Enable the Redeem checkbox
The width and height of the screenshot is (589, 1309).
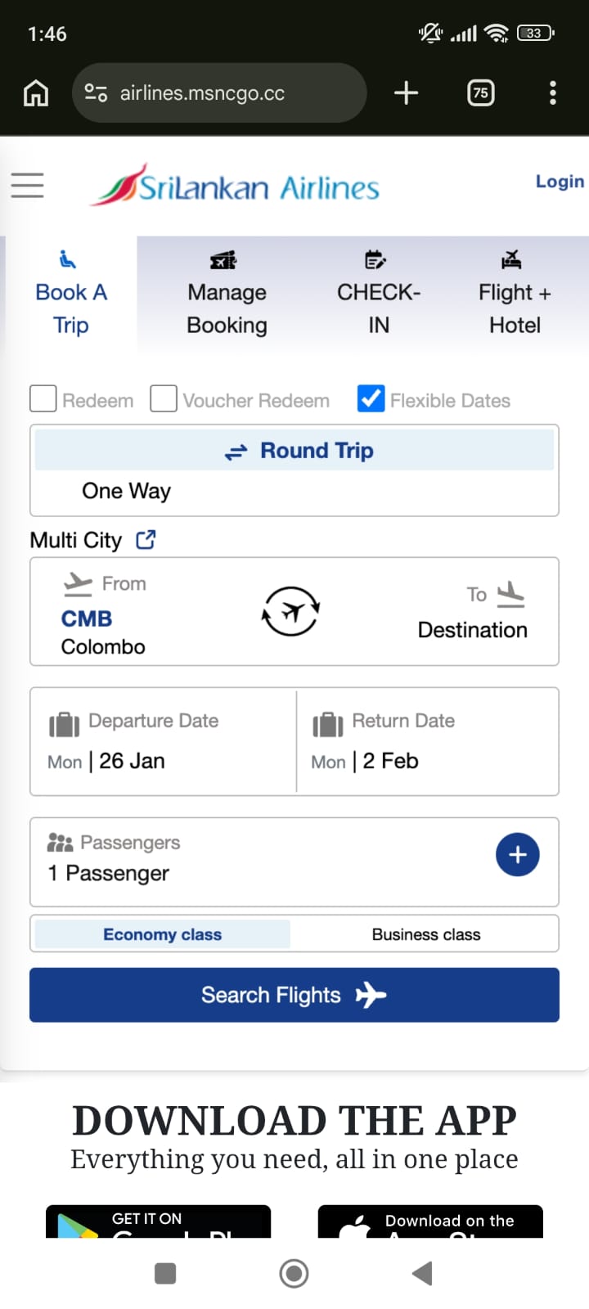pos(43,399)
